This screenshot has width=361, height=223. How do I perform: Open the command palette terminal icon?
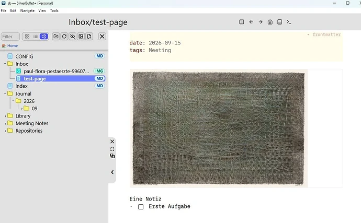tap(289, 22)
